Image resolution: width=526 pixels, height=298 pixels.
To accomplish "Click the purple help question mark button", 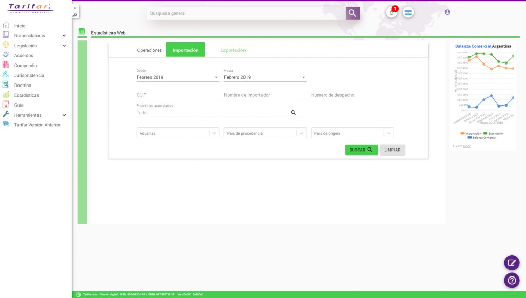I will (512, 280).
